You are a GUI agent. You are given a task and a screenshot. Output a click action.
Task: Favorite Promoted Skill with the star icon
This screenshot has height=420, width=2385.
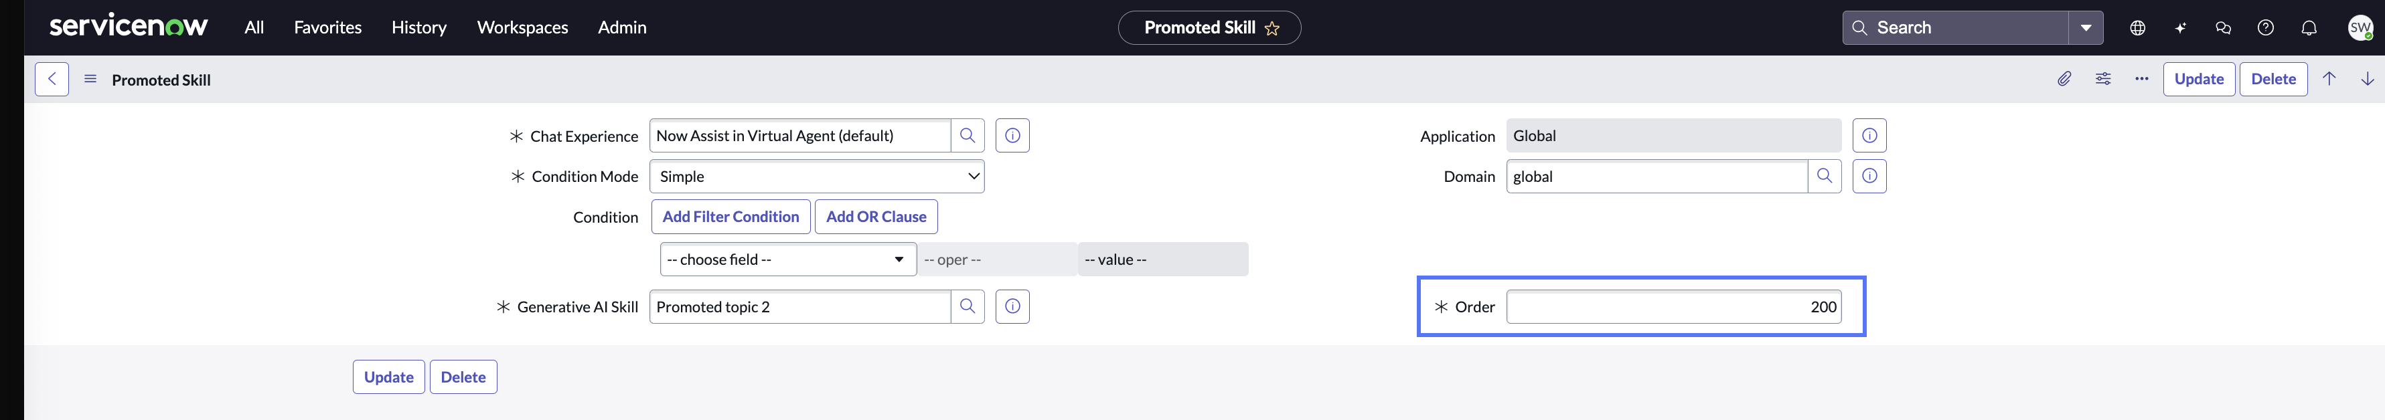1272,29
